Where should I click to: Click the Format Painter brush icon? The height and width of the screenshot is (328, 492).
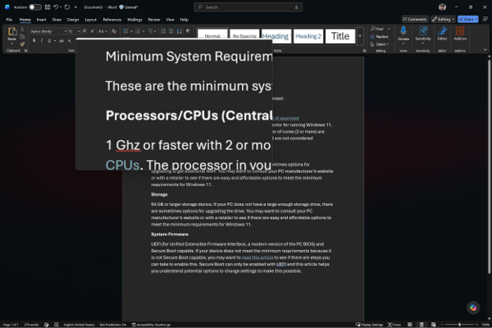[22, 44]
